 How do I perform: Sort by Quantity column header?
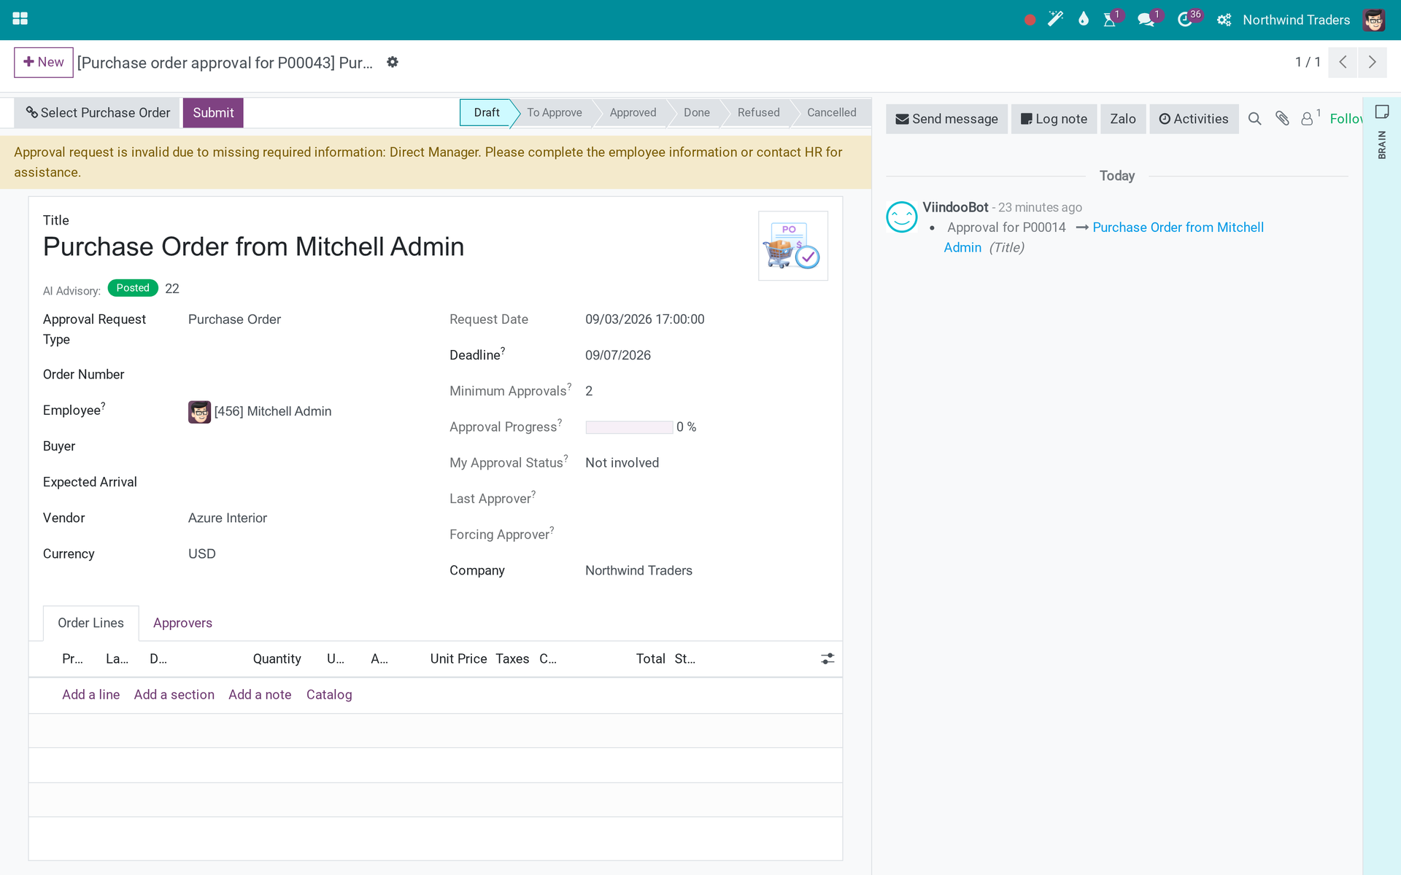[277, 659]
